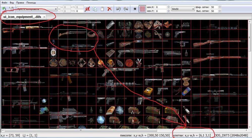Click the crossed-out alpha icon
Screen dimensions: 252x138
pyautogui.click(x=87, y=9)
